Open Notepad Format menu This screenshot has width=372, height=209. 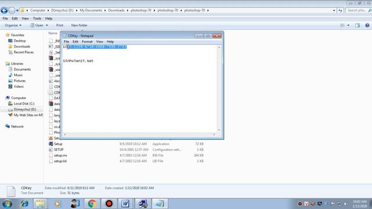pos(87,41)
